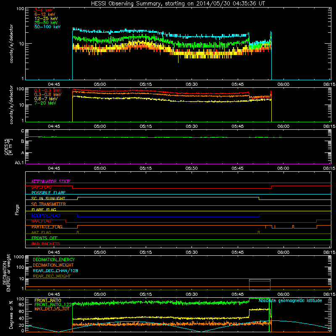Image resolution: width=336 pixels, height=336 pixels.
Task: Click the FRONT_RATIO legend label
Action: click(48, 300)
